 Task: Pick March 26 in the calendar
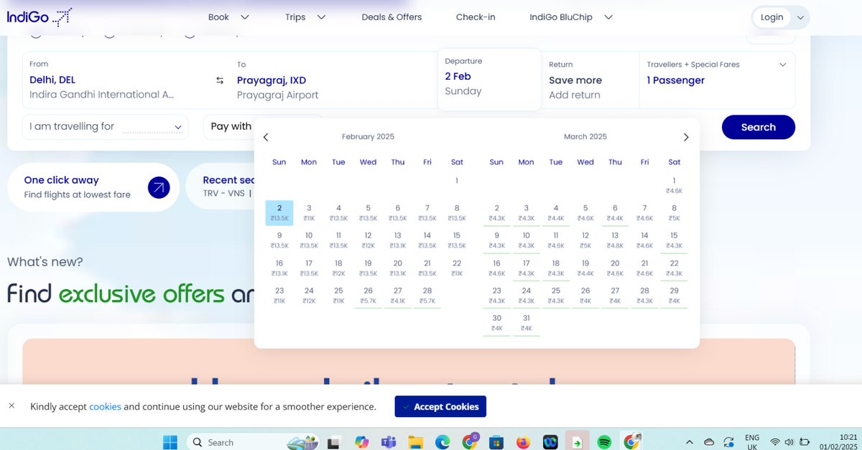click(x=585, y=295)
